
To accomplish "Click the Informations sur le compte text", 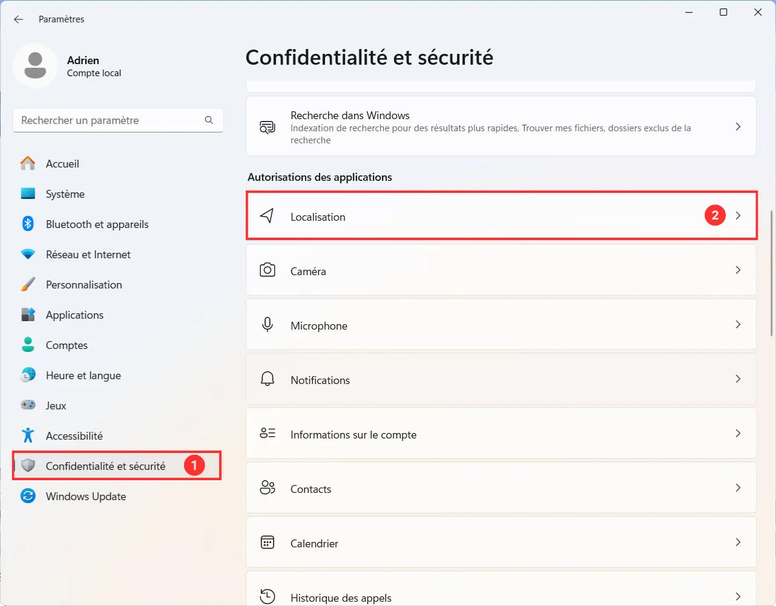I will point(353,435).
